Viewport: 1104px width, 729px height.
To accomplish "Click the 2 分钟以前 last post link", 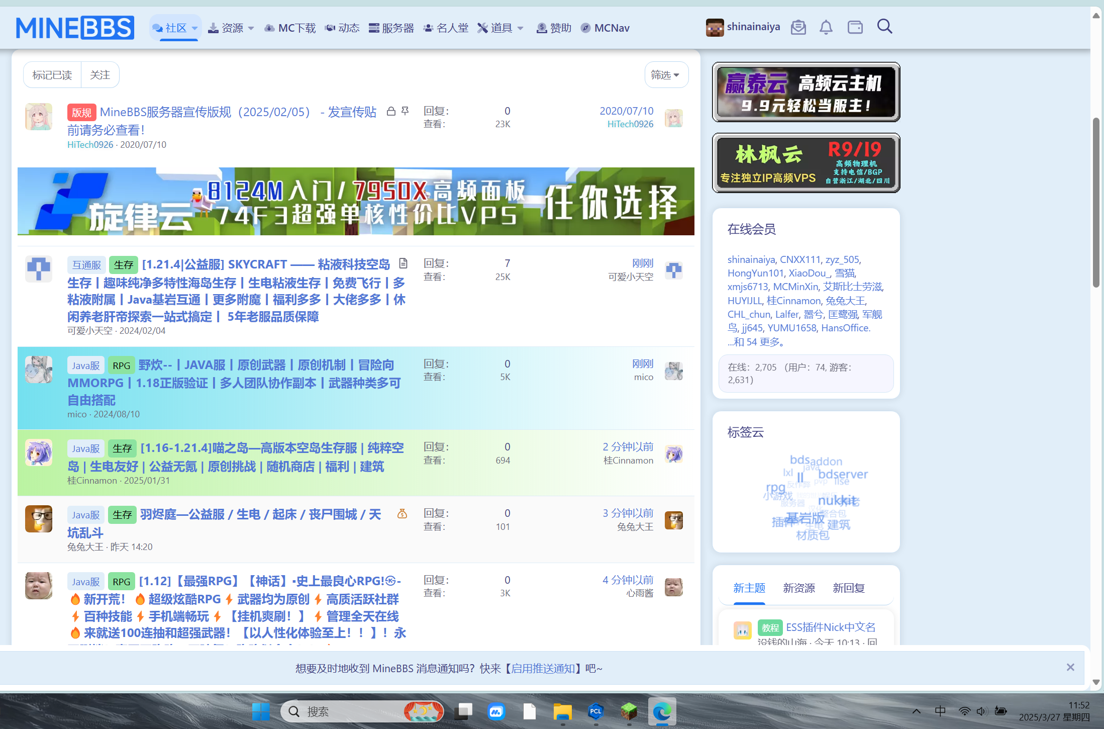I will (x=628, y=447).
